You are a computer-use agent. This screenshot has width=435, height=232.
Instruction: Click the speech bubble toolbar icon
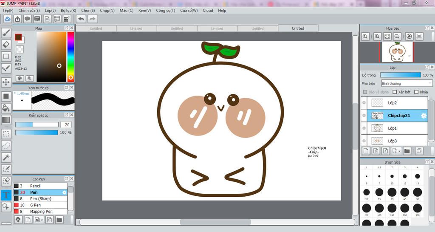pyautogui.click(x=27, y=19)
